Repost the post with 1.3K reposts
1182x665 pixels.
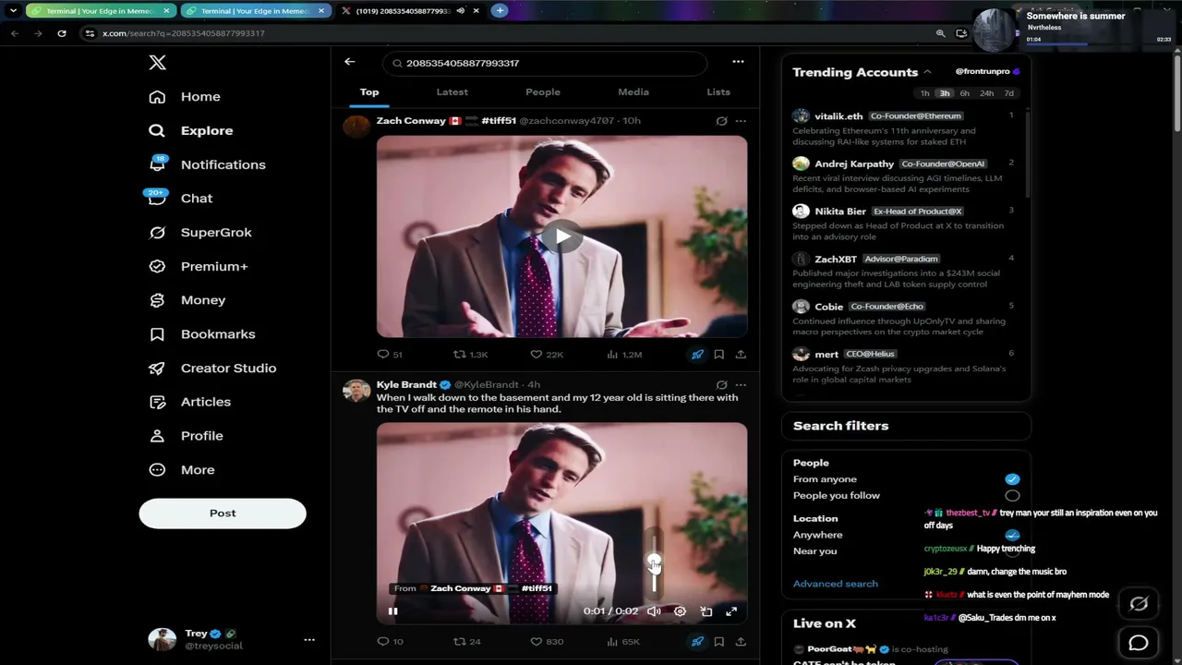coord(470,355)
